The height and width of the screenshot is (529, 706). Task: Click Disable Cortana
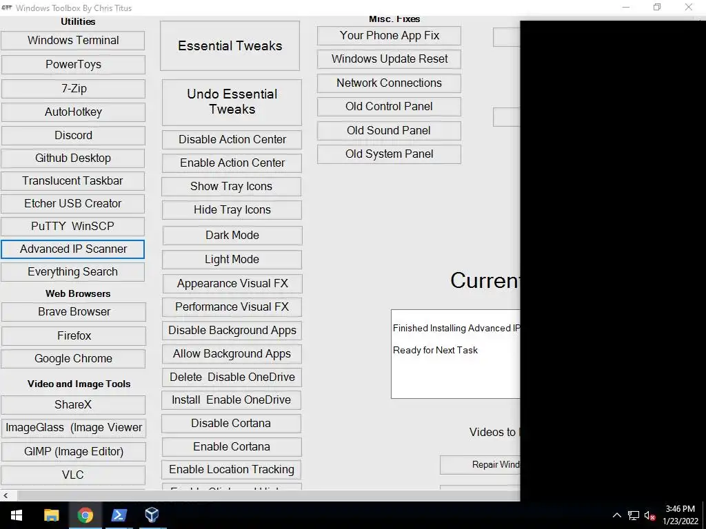(232, 424)
